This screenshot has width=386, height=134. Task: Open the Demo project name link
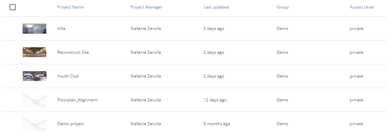(x=71, y=124)
